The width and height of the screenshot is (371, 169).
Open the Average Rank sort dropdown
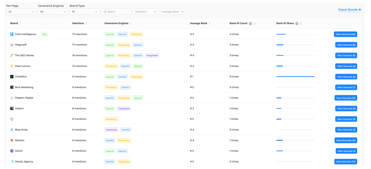coord(172,12)
